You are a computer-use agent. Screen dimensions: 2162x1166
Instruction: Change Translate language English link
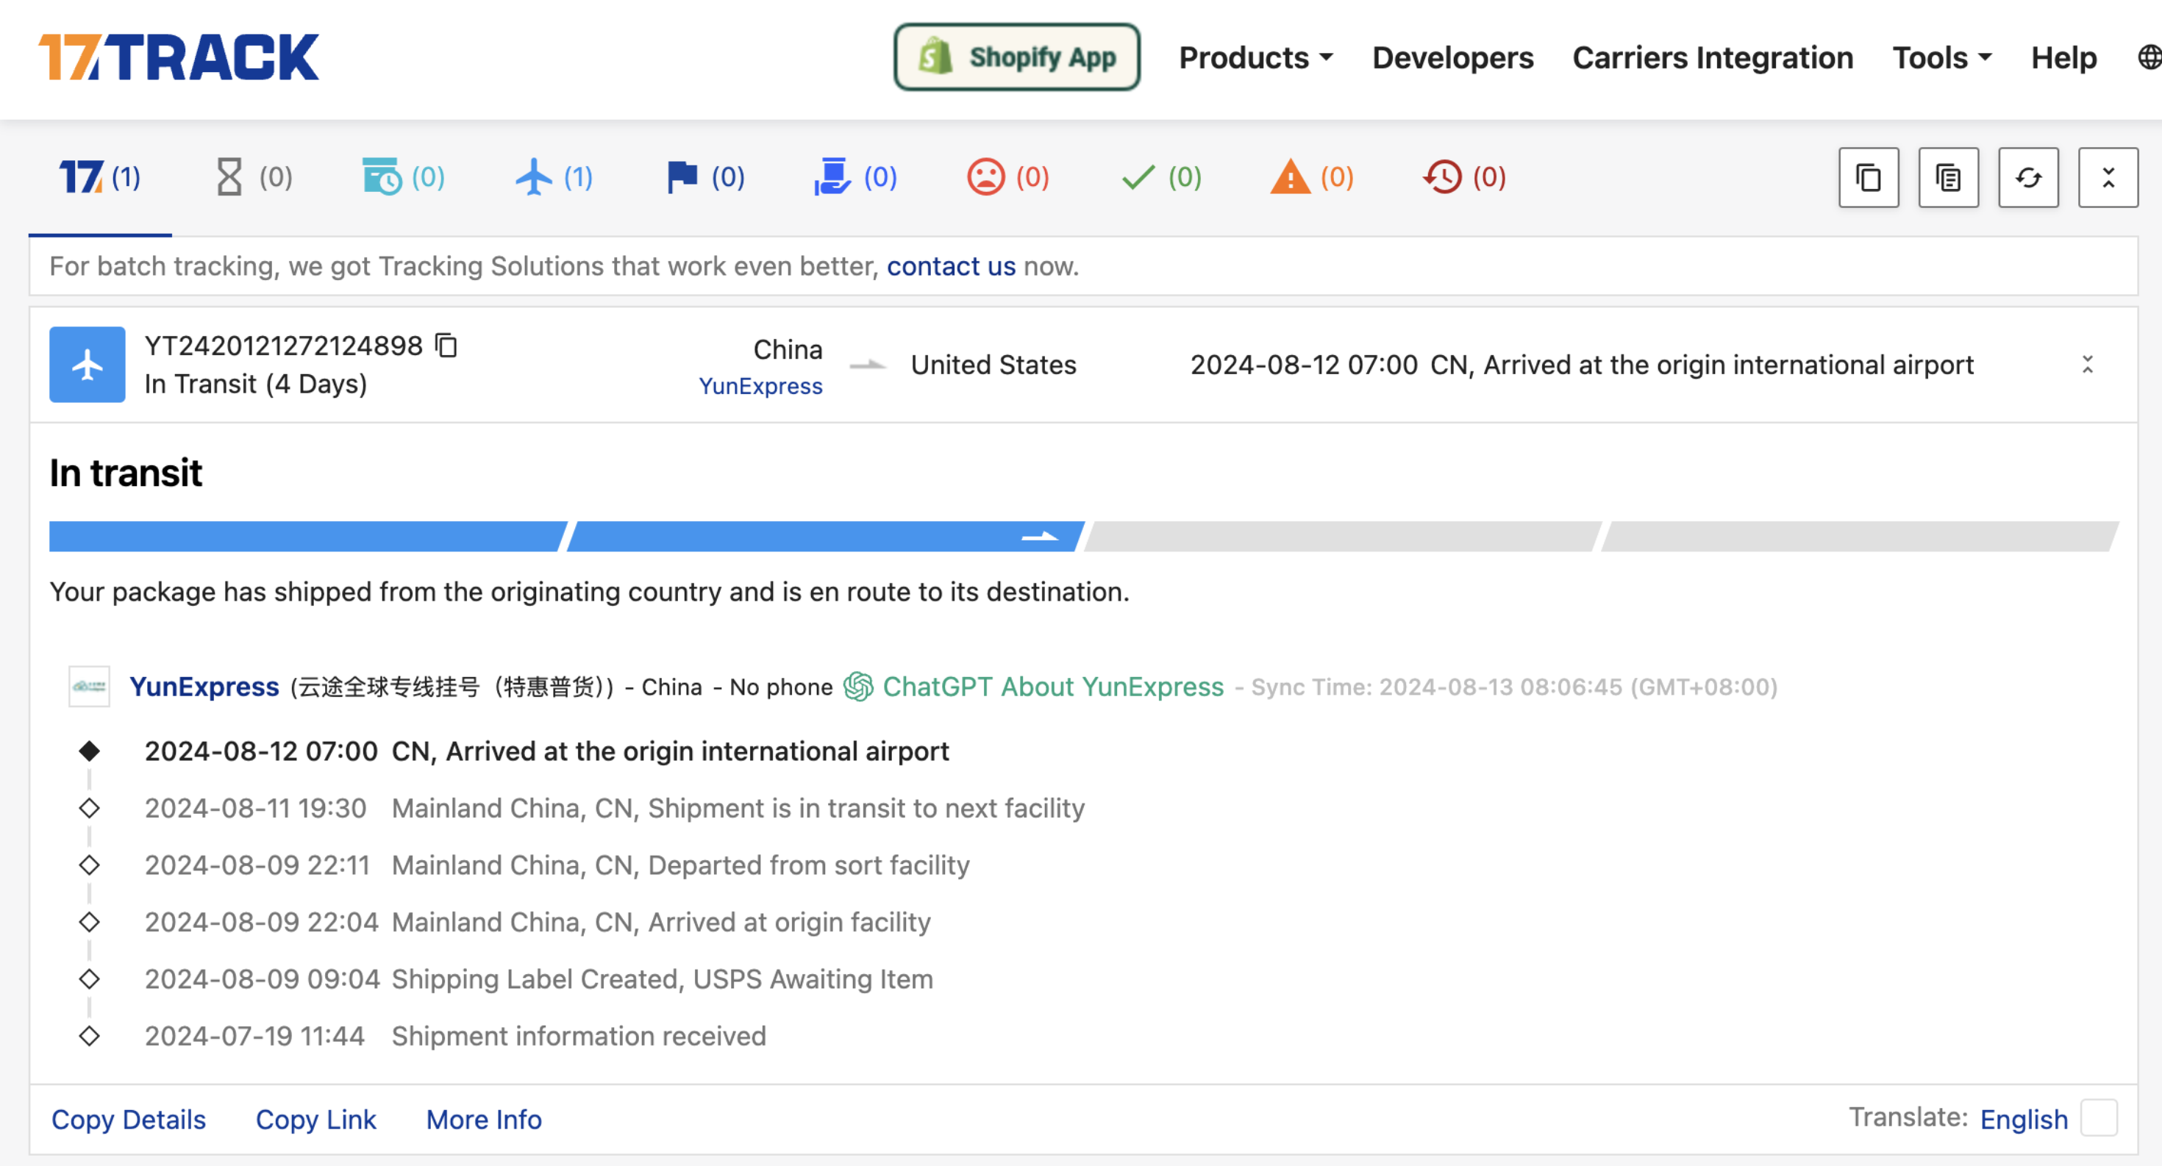(x=2024, y=1119)
